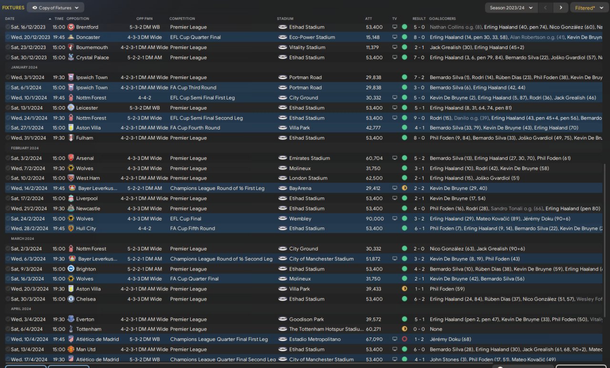Viewport: 610px width, 368px height.
Task: Click the stadium icon beside Emirates Stadium
Action: point(283,158)
